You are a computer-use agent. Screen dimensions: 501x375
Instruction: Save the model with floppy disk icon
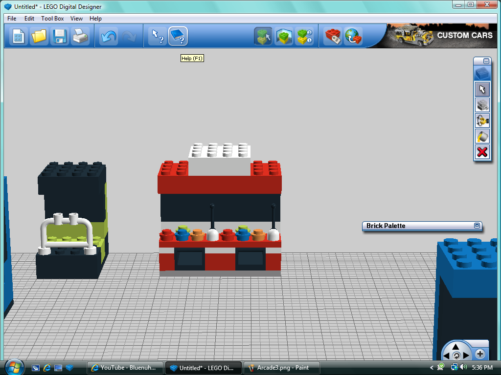click(x=60, y=36)
